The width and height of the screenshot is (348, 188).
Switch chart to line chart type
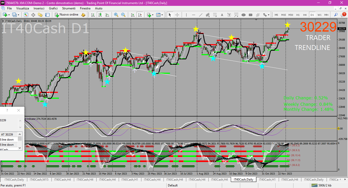[x=107, y=15]
